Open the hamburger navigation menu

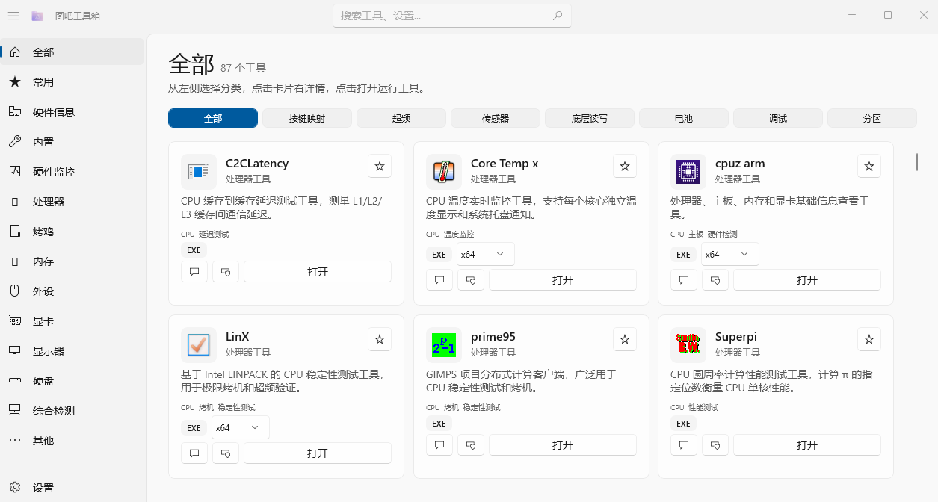coord(13,16)
